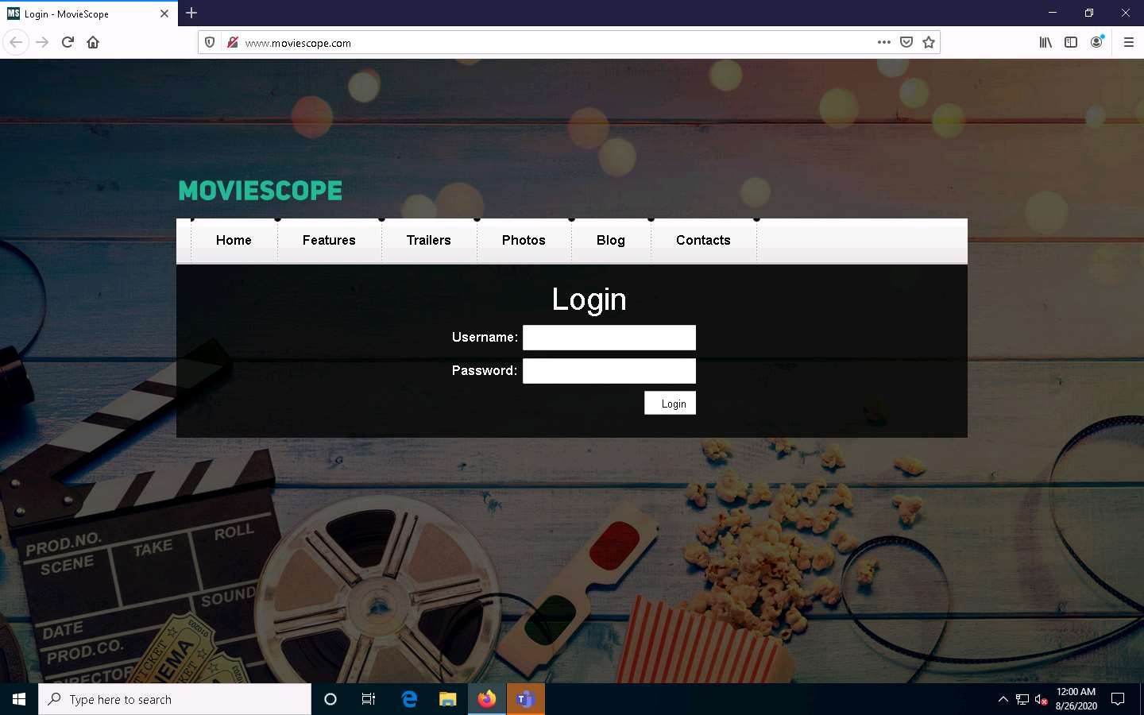Open the Action Center notifications icon
The width and height of the screenshot is (1144, 715).
tap(1118, 699)
